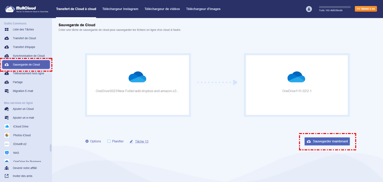This screenshot has height=182, width=383.
Task: Click the Téléversement hors ligne label
Action: (x=29, y=73)
